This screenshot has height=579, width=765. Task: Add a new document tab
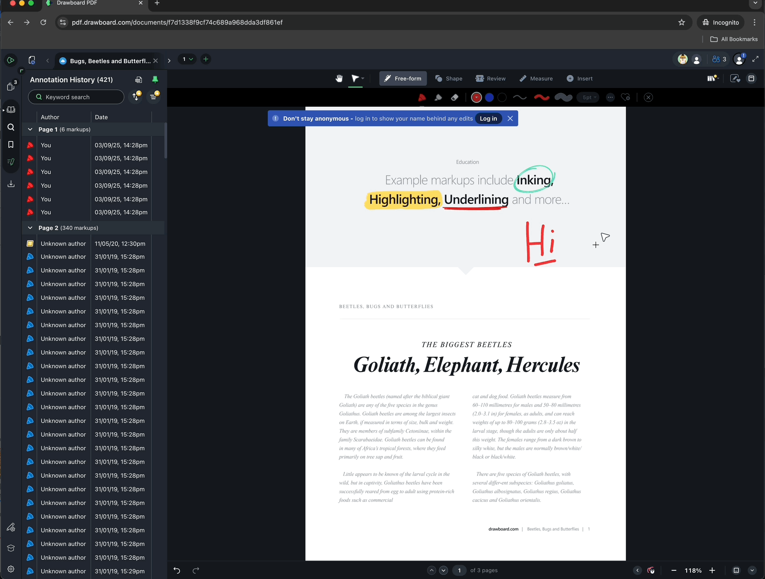(206, 59)
